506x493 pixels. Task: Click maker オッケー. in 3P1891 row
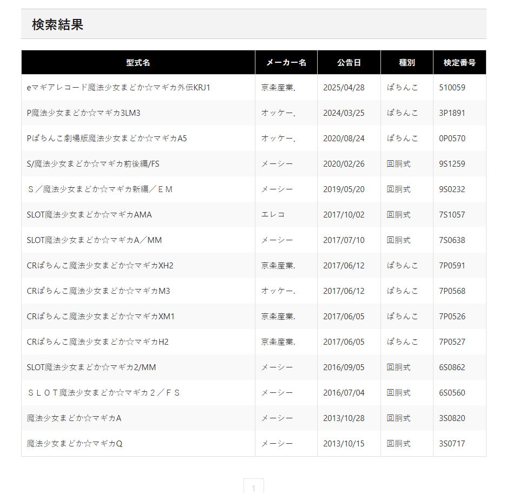pos(278,113)
